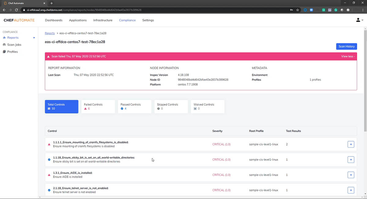
Task: Open a new browser tab
Action: (x=51, y=3)
